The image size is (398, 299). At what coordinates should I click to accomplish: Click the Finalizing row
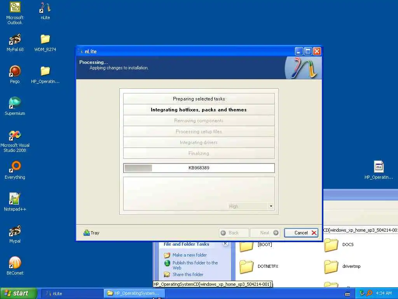(199, 153)
